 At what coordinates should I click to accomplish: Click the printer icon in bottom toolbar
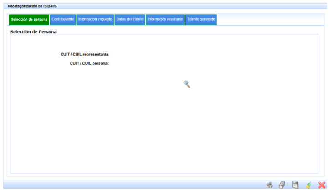tap(269, 185)
